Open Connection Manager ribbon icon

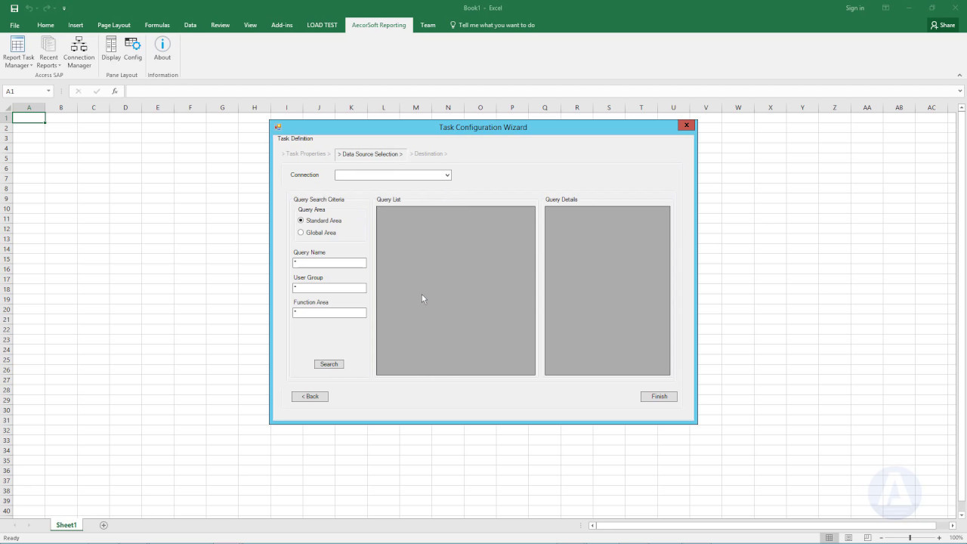tap(79, 52)
